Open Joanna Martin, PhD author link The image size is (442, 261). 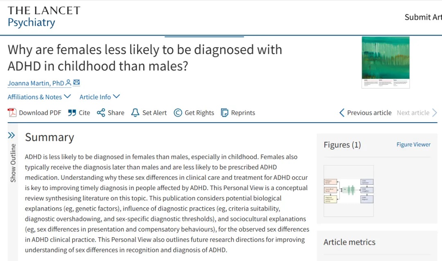click(36, 83)
